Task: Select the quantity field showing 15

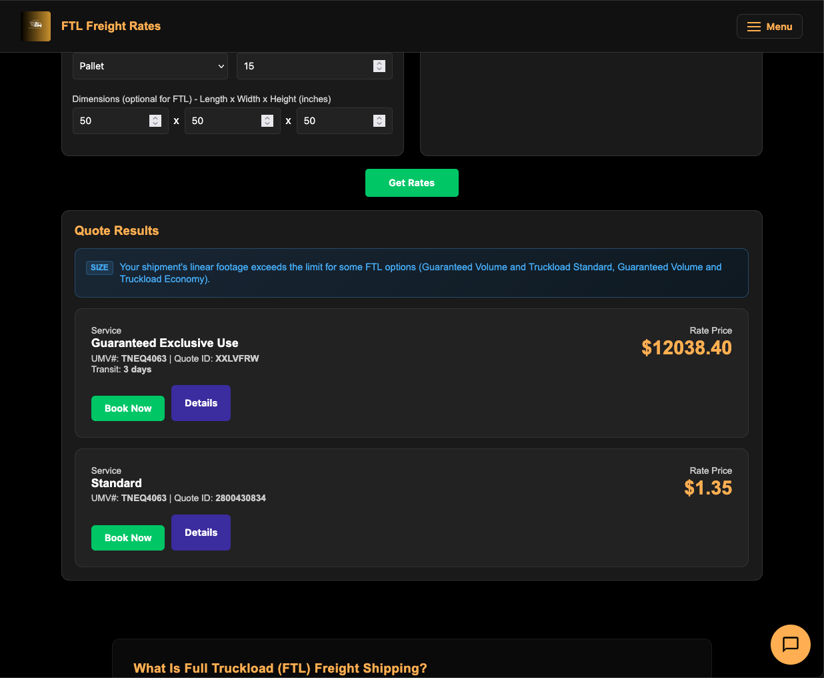Action: [307, 66]
